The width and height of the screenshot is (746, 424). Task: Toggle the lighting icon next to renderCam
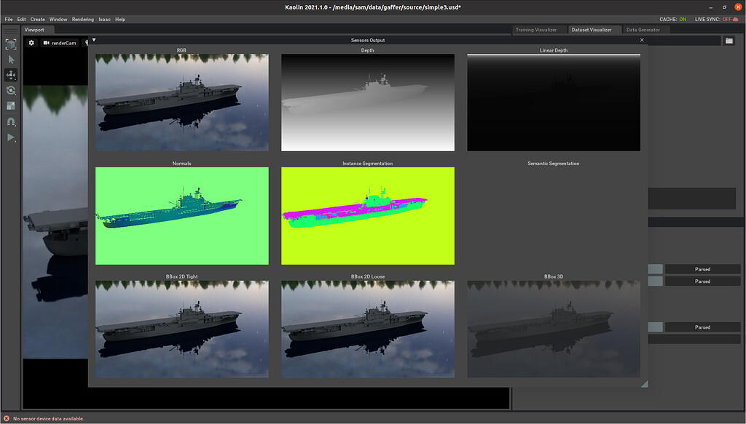(87, 42)
